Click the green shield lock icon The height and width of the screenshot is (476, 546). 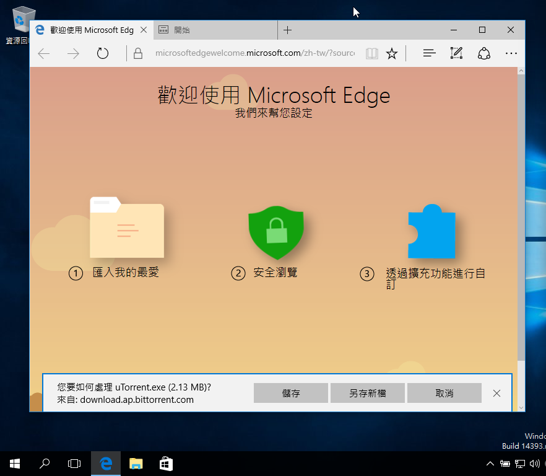point(276,232)
